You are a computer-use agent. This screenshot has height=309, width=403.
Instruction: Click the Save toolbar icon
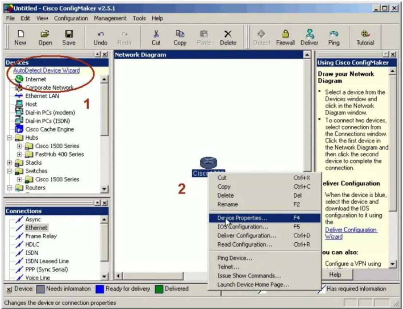pos(69,34)
